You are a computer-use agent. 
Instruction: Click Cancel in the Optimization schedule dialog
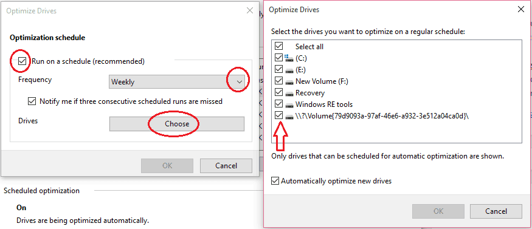[226, 166]
